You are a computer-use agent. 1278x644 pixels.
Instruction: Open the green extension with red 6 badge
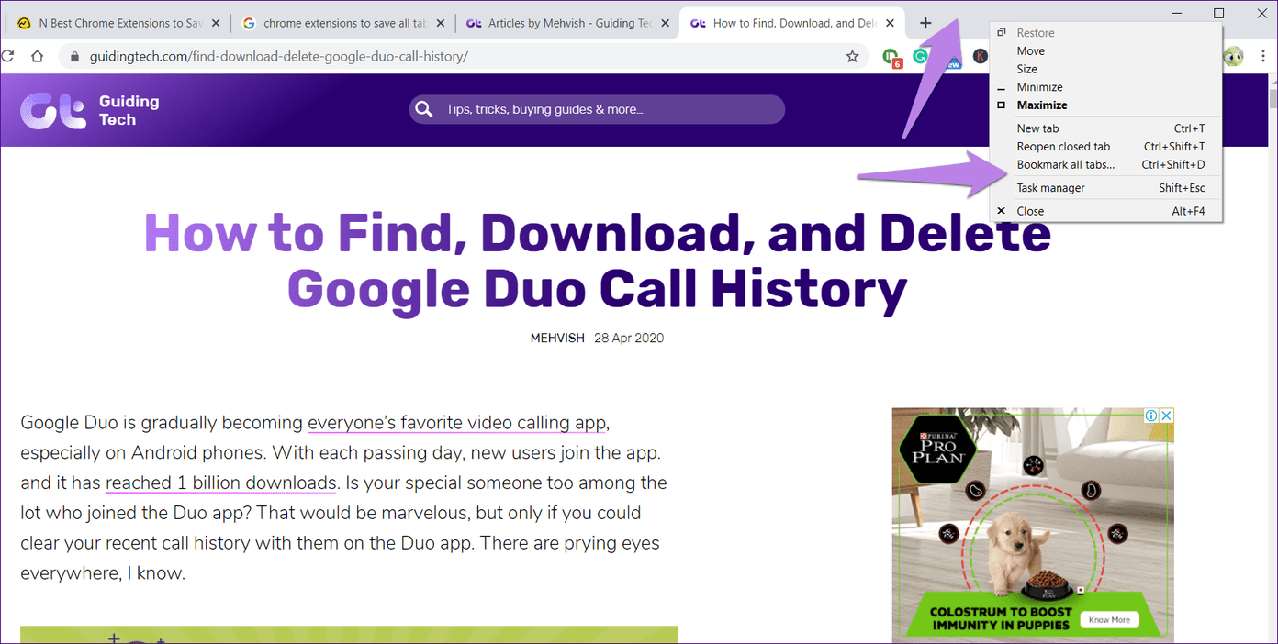tap(891, 57)
